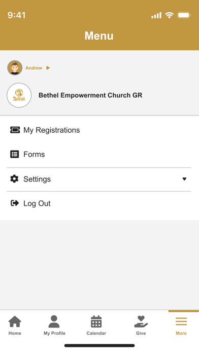199x354 pixels.
Task: Open My Registrations menu item
Action: (x=99, y=130)
